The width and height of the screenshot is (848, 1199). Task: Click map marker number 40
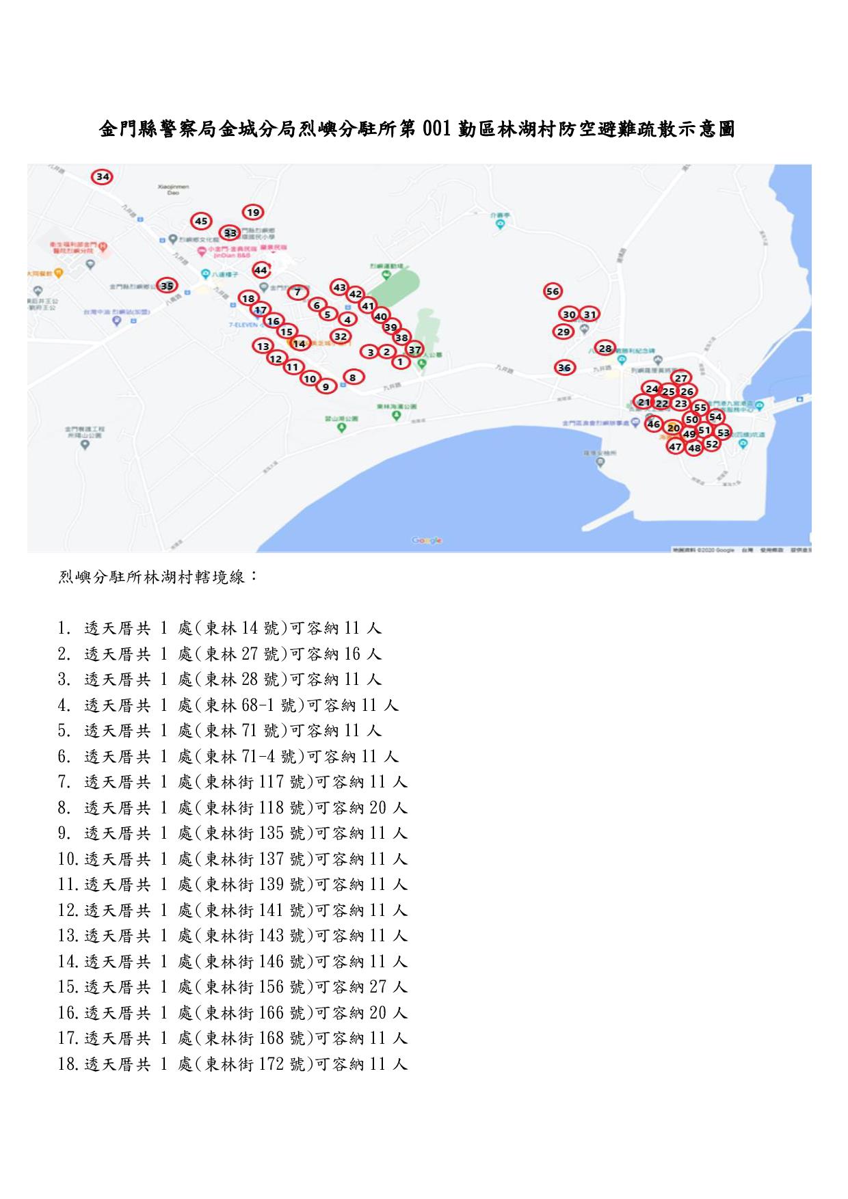pyautogui.click(x=381, y=316)
